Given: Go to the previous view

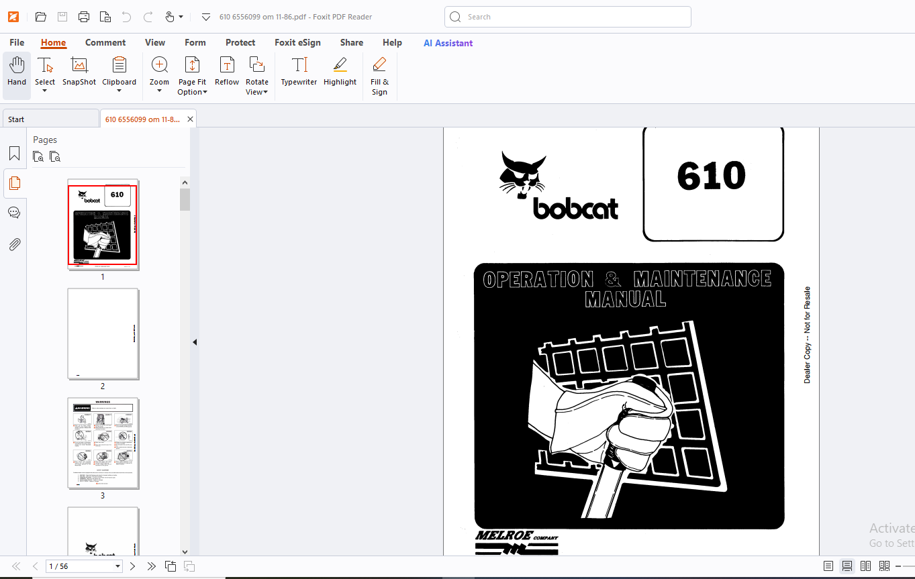Looking at the screenshot, I should (171, 566).
